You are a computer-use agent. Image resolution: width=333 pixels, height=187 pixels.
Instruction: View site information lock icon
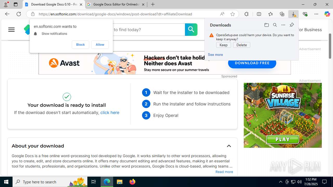(33, 14)
